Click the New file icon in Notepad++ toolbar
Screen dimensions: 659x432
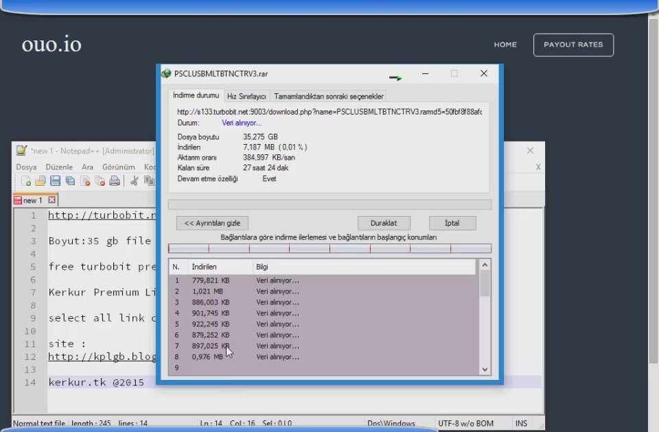tap(25, 181)
